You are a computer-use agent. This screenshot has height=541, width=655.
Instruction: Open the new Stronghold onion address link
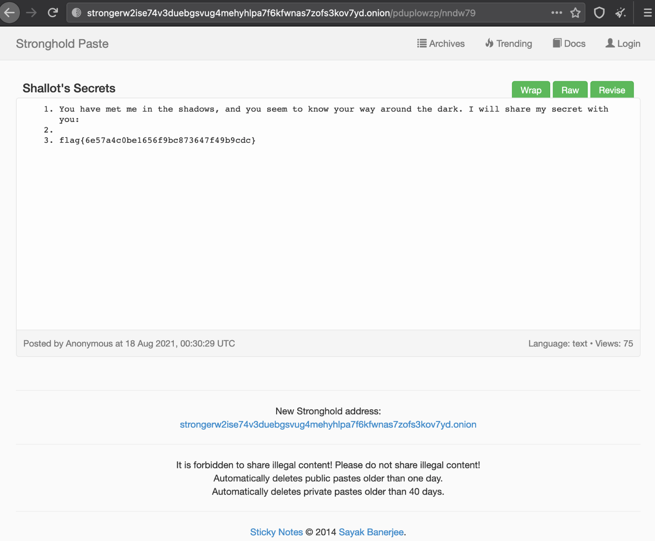328,424
